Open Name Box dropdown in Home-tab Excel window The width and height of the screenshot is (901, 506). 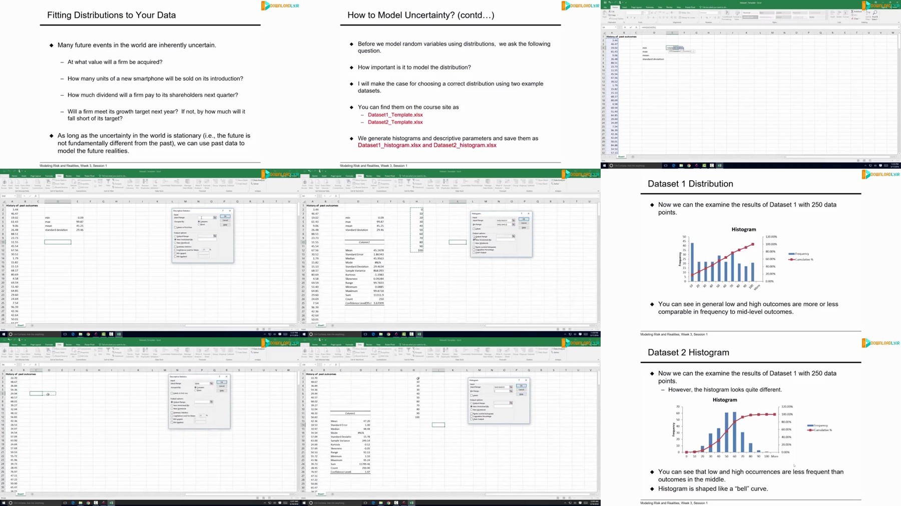616,27
